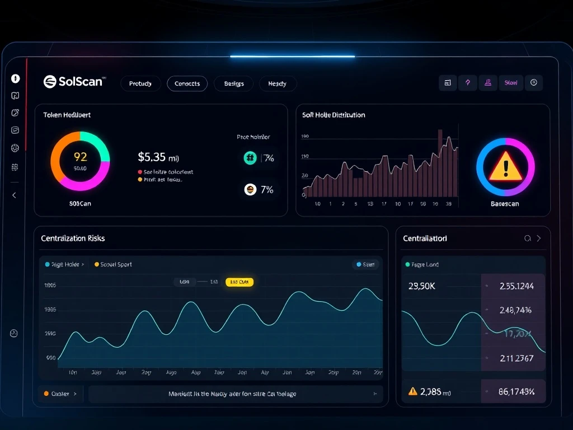Click the Centralization Risks heading
573x430 pixels.
[73, 239]
